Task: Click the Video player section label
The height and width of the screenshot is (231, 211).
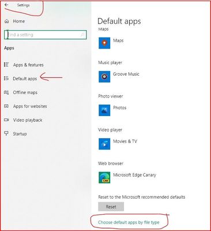Action: tap(110, 130)
